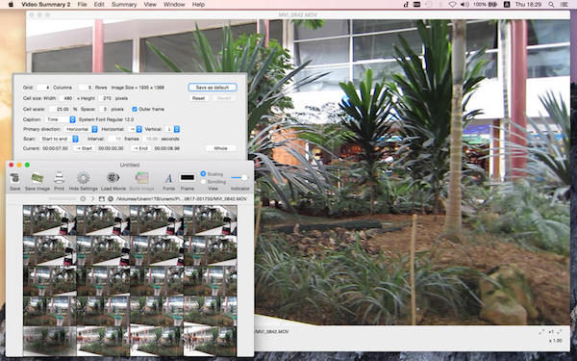The width and height of the screenshot is (577, 361).
Task: Click the first thumbnail in the summary grid
Action: tap(49, 220)
